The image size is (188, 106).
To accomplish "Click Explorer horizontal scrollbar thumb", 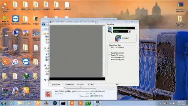I will [x=81, y=88].
